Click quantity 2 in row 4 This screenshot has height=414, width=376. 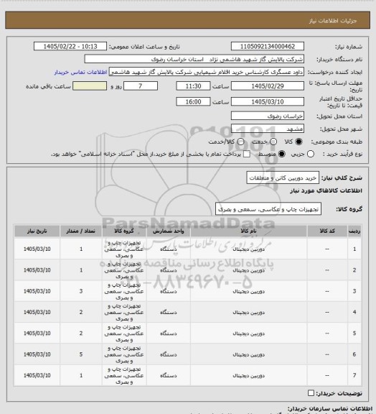coord(81,313)
